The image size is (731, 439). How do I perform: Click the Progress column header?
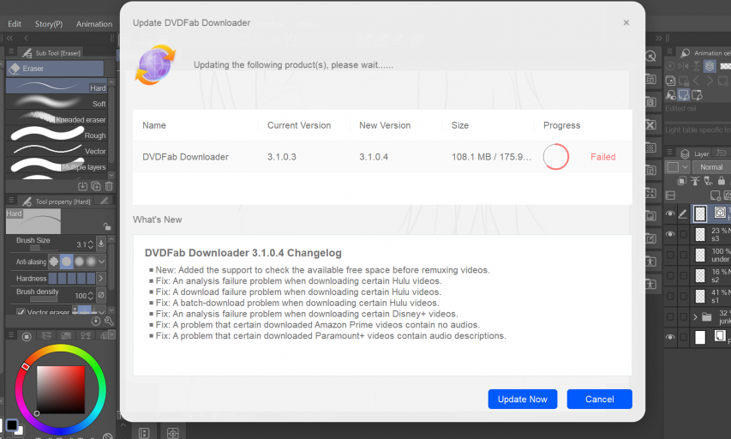[x=561, y=125]
